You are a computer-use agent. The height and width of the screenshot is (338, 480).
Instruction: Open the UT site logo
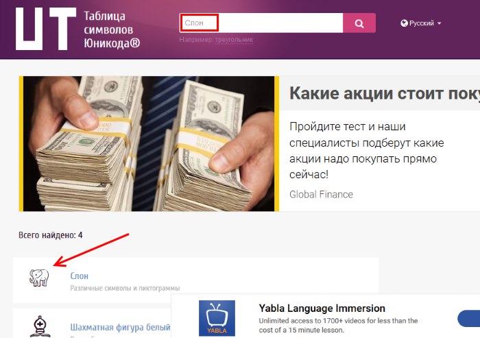point(46,29)
